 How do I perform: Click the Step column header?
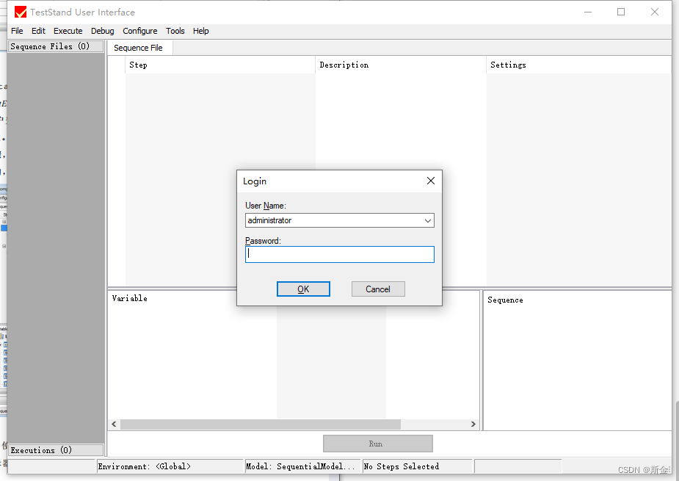coord(220,65)
